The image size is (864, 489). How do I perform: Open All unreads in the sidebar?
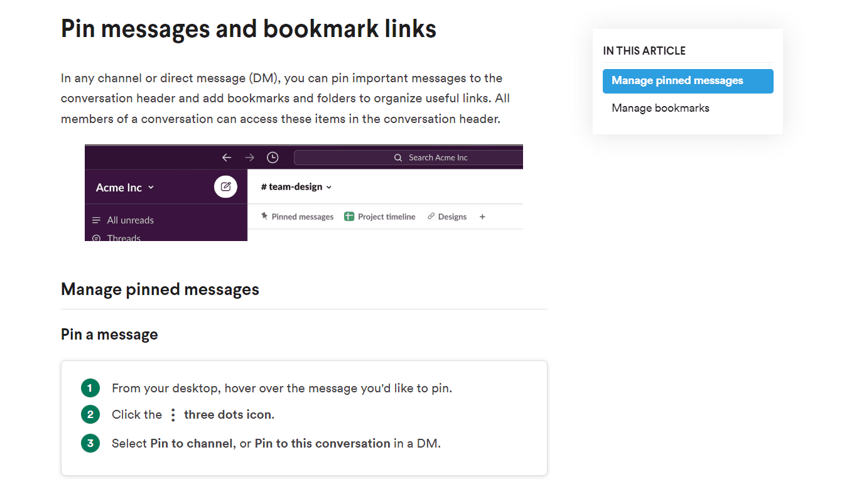130,220
